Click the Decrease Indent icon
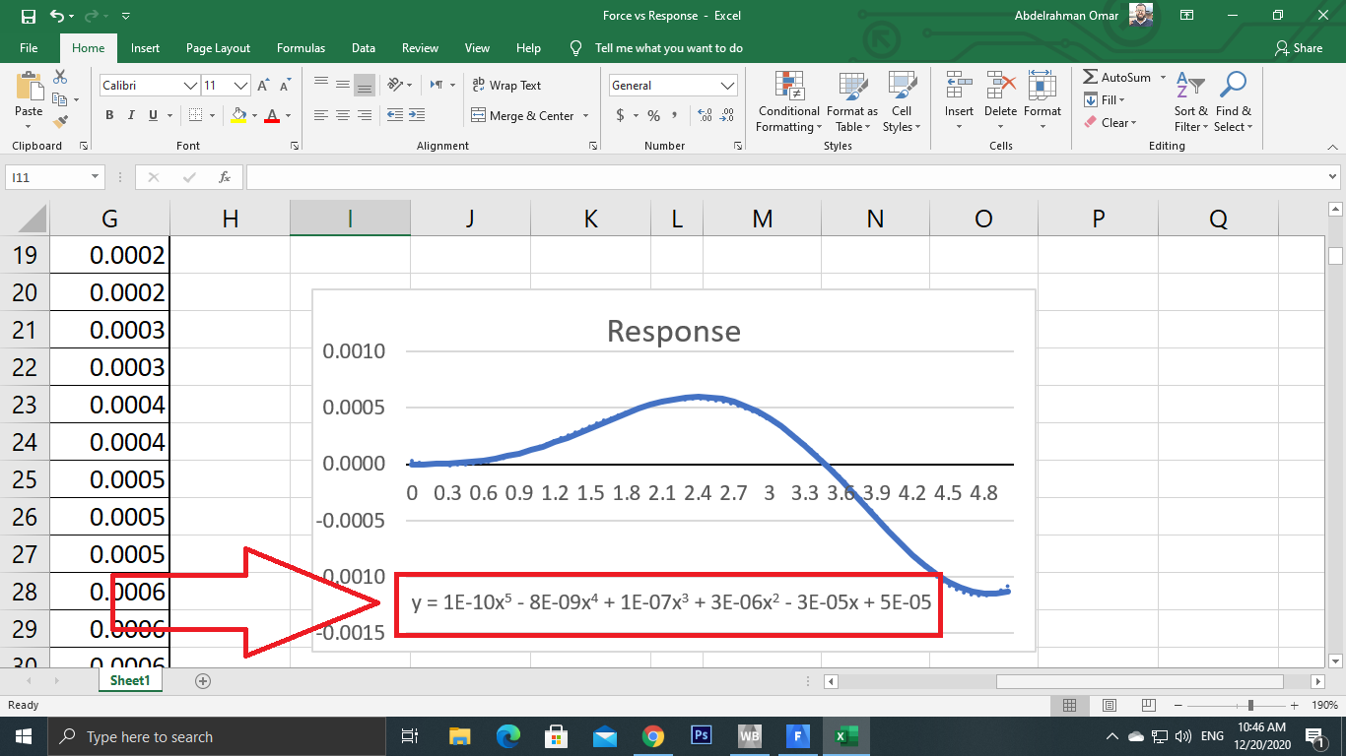 click(x=395, y=116)
